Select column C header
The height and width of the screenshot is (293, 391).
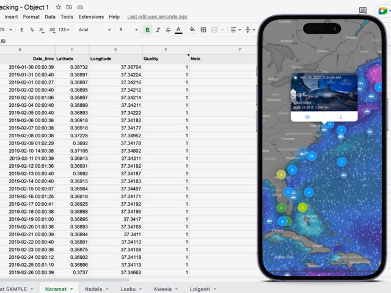click(72, 50)
